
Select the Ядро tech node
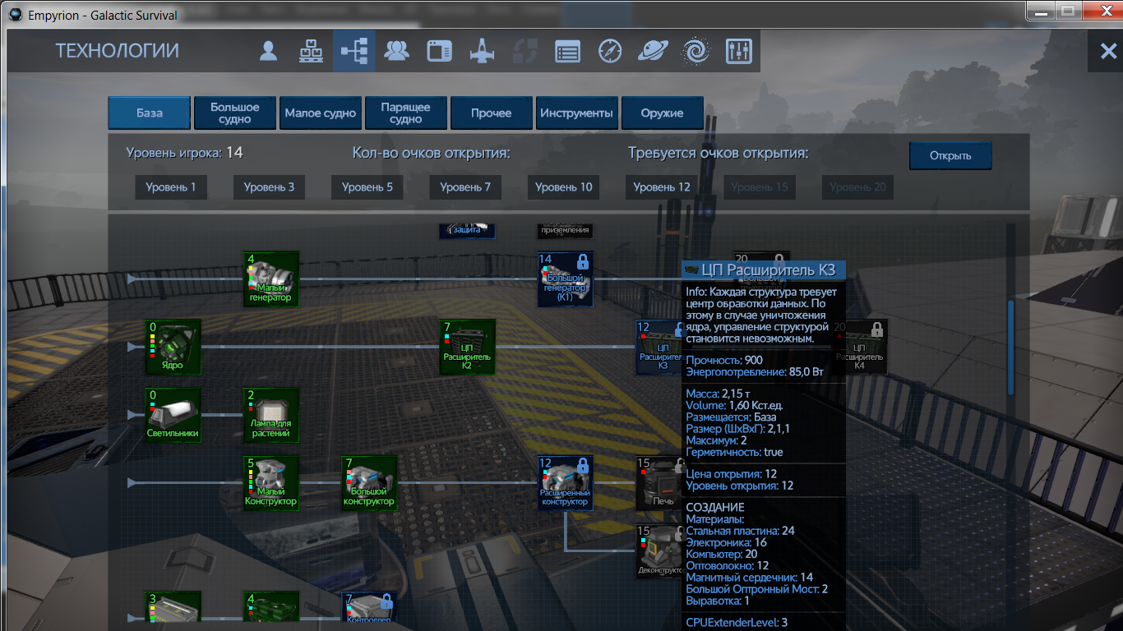pos(173,347)
